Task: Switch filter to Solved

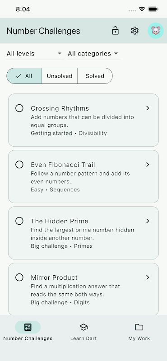Action: [x=95, y=76]
